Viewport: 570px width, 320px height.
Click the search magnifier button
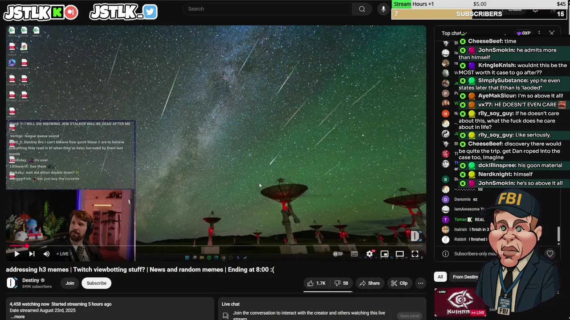(x=362, y=9)
